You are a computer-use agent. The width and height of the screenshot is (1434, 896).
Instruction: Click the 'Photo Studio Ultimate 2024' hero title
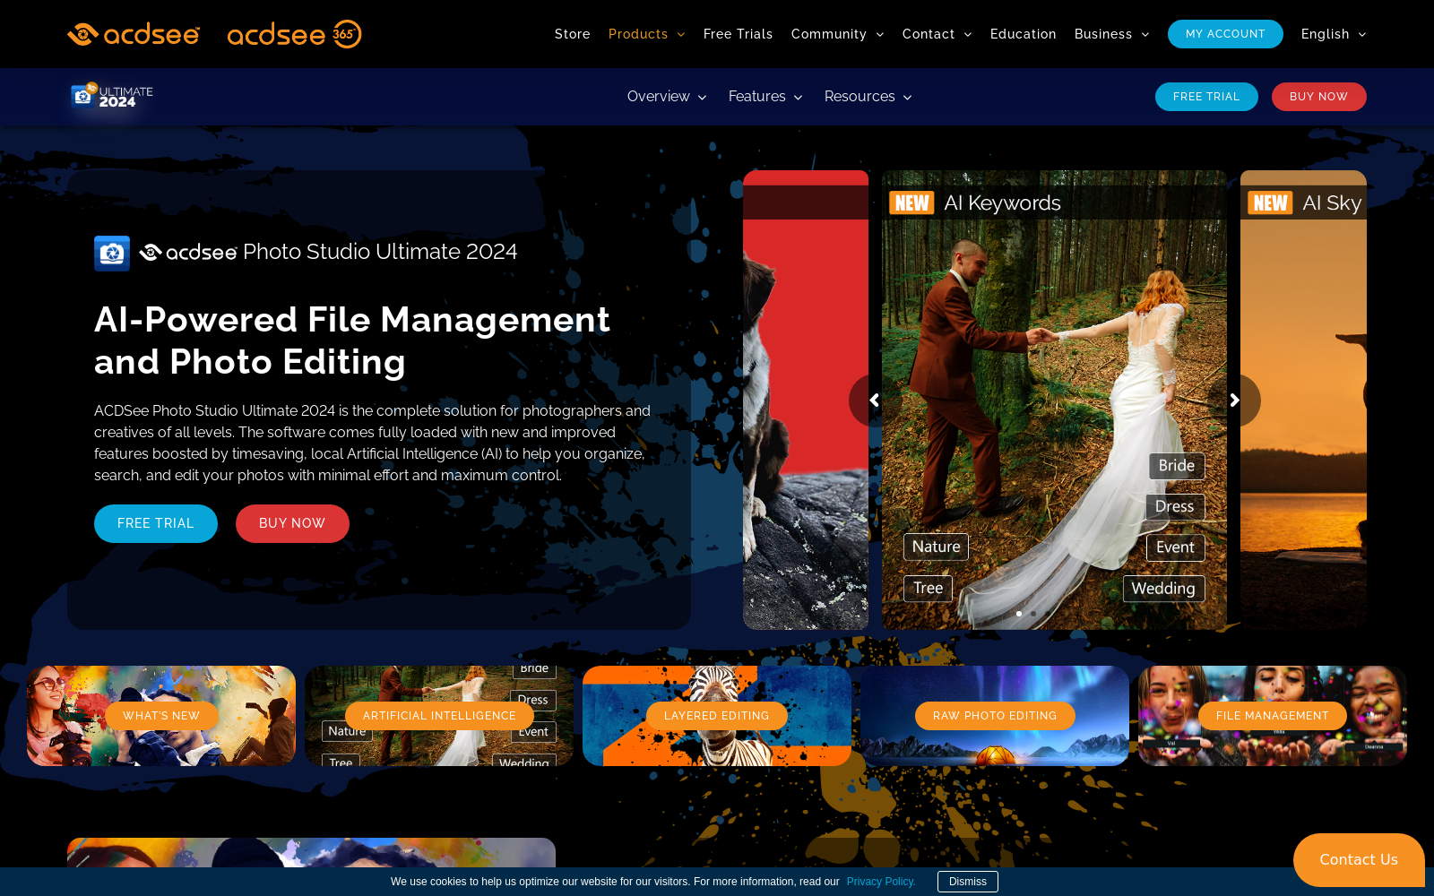[380, 252]
